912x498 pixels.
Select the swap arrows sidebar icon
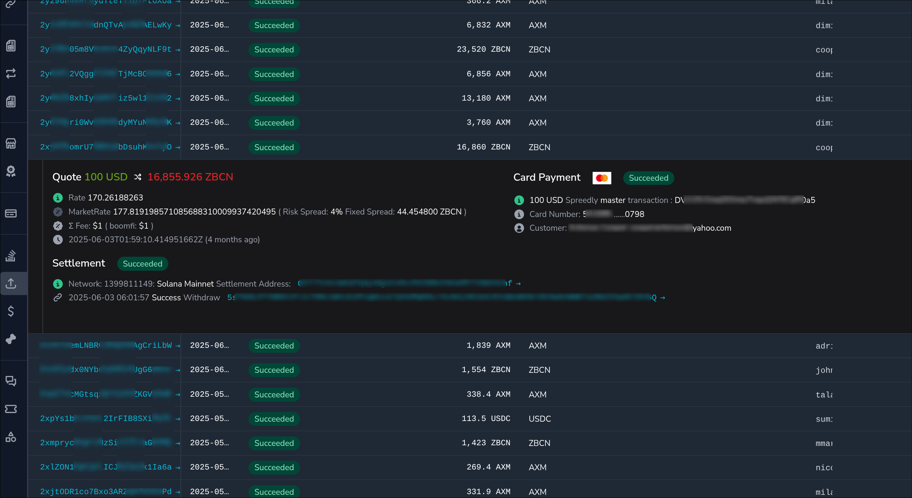tap(11, 73)
